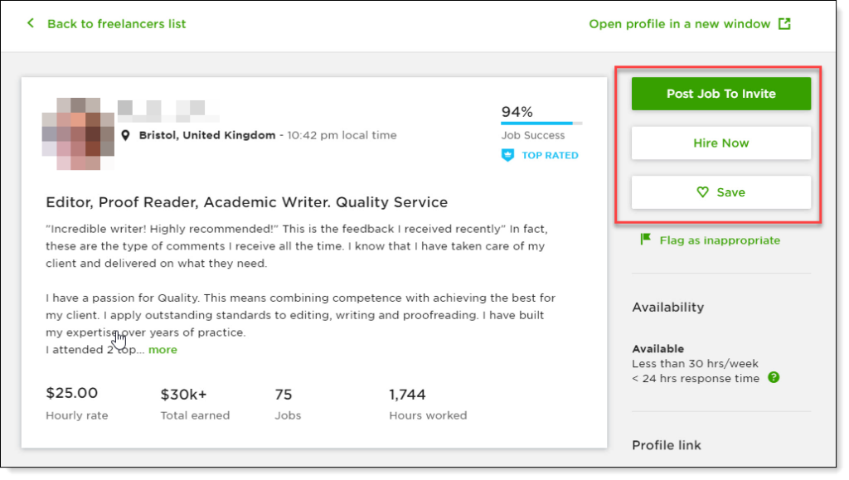
Task: Click the green question mark help icon
Action: pyautogui.click(x=773, y=378)
